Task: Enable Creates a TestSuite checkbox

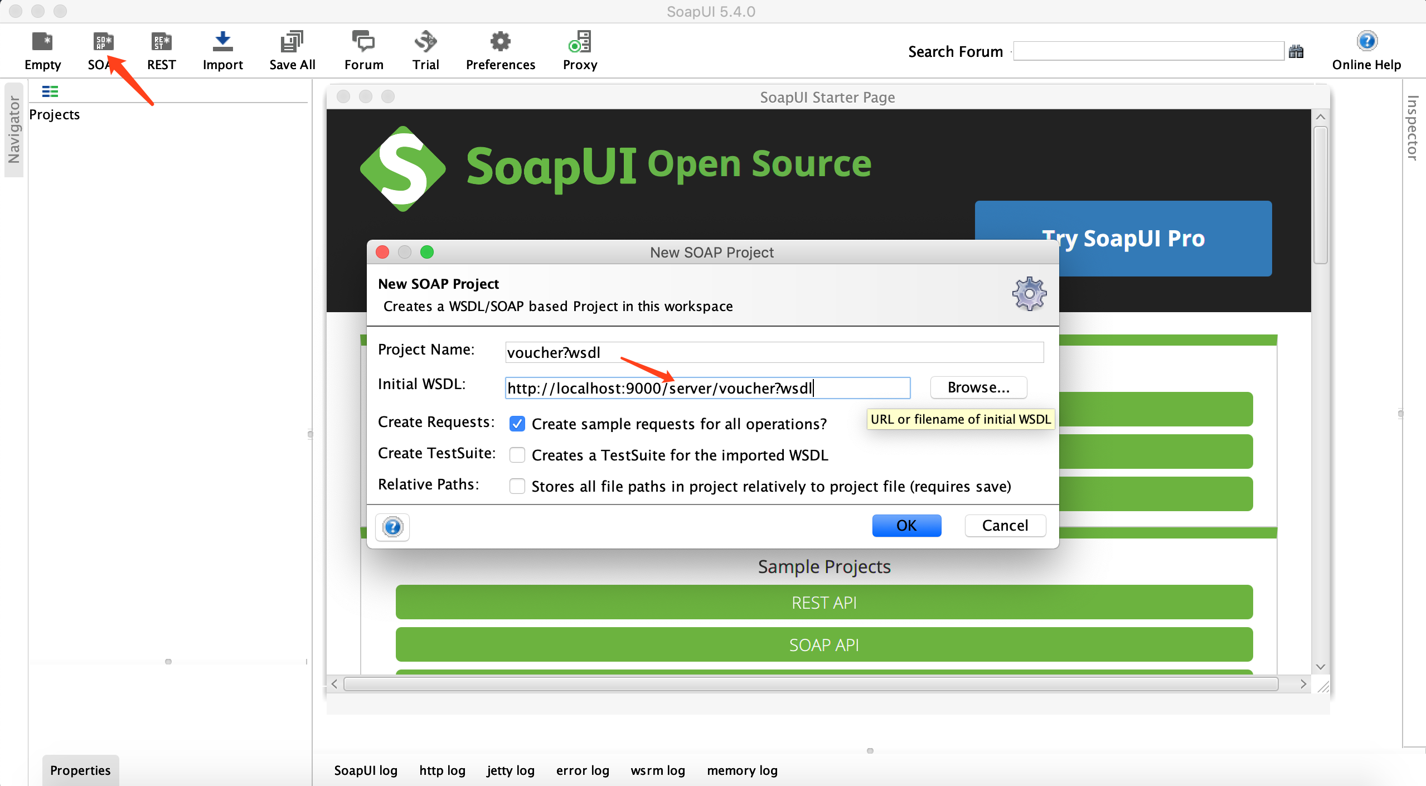Action: [x=517, y=455]
